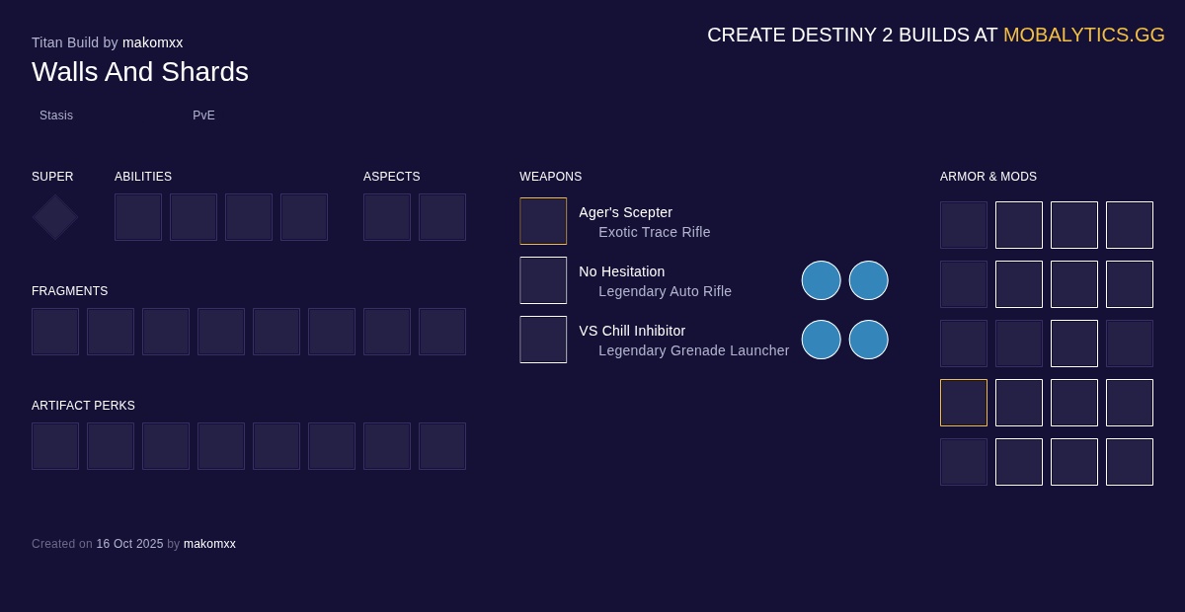Select the gold-bordered exotic armor slot

[964, 403]
